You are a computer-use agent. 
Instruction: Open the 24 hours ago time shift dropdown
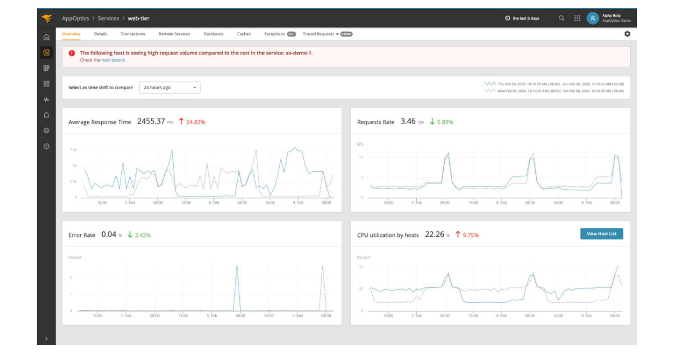170,88
